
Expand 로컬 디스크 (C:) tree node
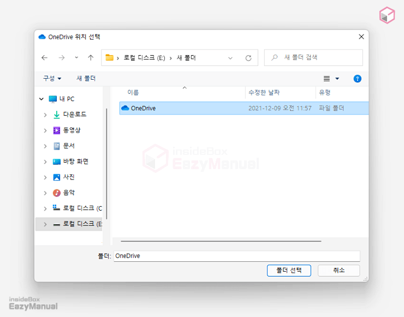point(45,208)
